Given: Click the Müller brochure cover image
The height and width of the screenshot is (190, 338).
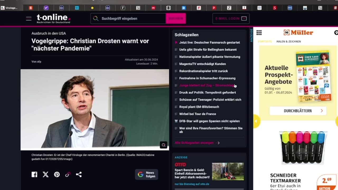Looking at the screenshot, I should [313, 77].
